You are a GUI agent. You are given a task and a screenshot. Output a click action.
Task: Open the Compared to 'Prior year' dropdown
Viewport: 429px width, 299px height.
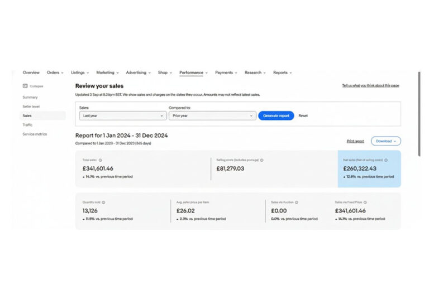[x=212, y=115]
